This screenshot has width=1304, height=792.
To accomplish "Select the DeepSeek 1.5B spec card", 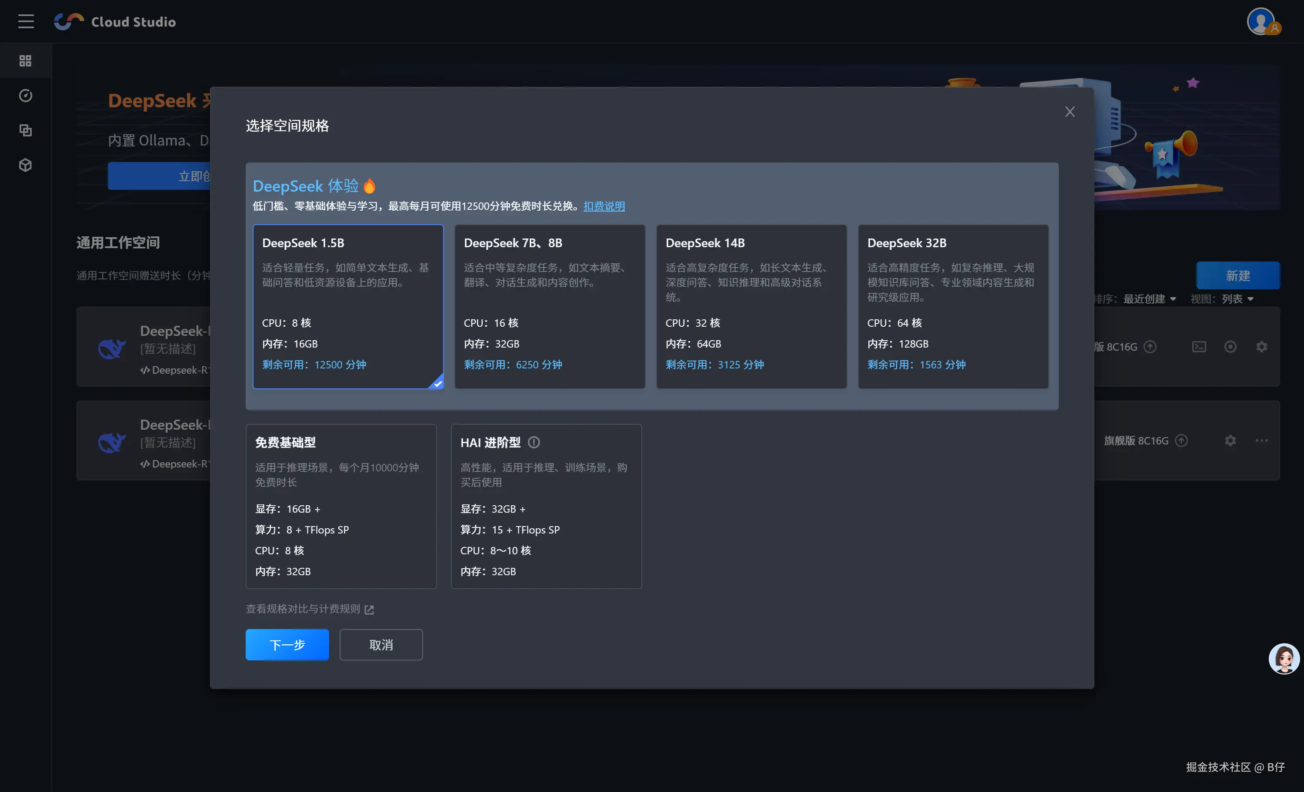I will (x=348, y=307).
